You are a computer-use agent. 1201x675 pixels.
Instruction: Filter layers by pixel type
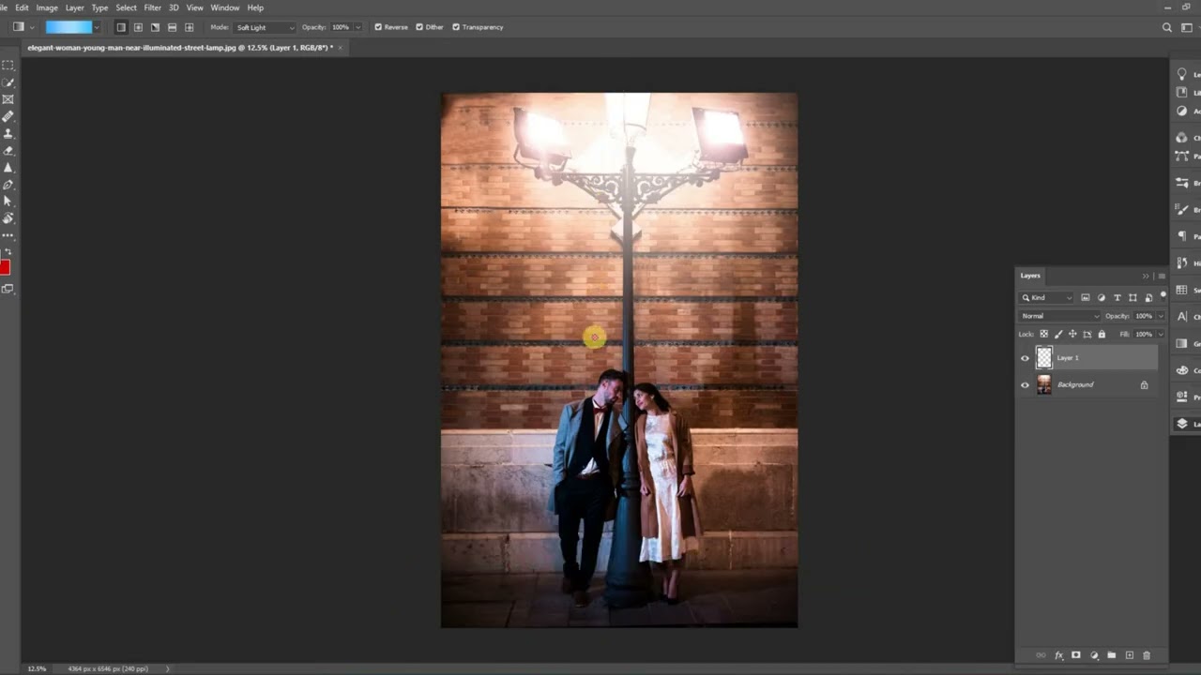point(1086,297)
